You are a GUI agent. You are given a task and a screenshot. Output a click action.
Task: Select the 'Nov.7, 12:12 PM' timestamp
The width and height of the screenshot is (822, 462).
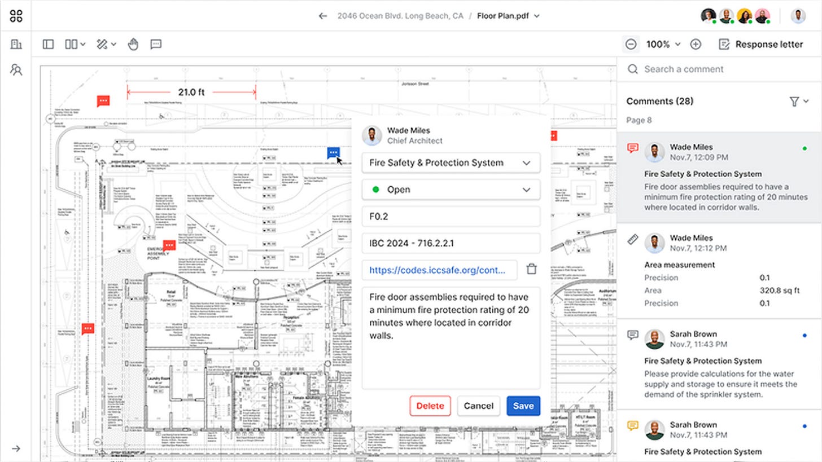coord(698,248)
